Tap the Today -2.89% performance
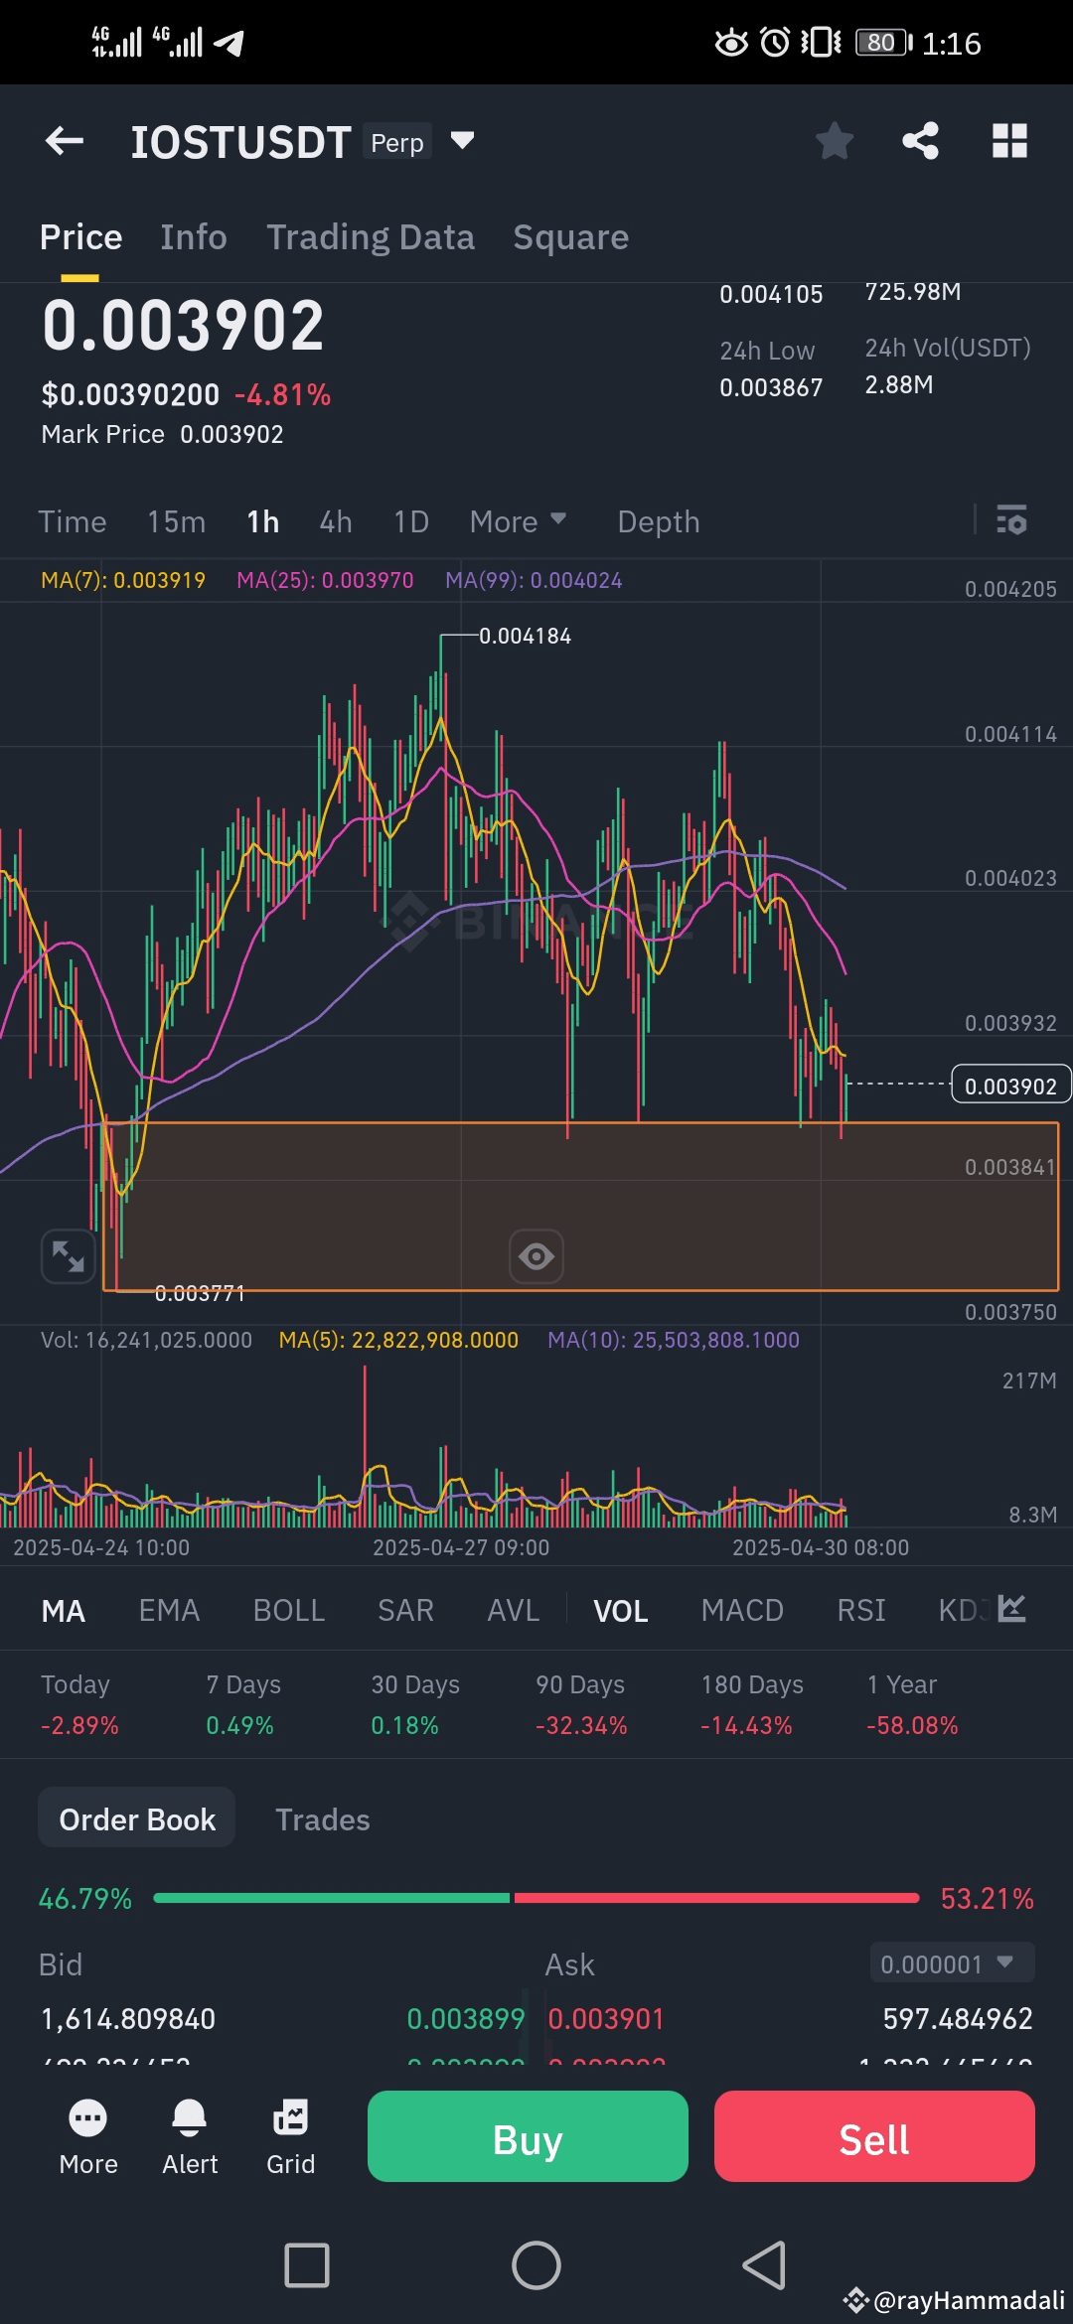Image resolution: width=1073 pixels, height=2324 pixels. 79,1704
